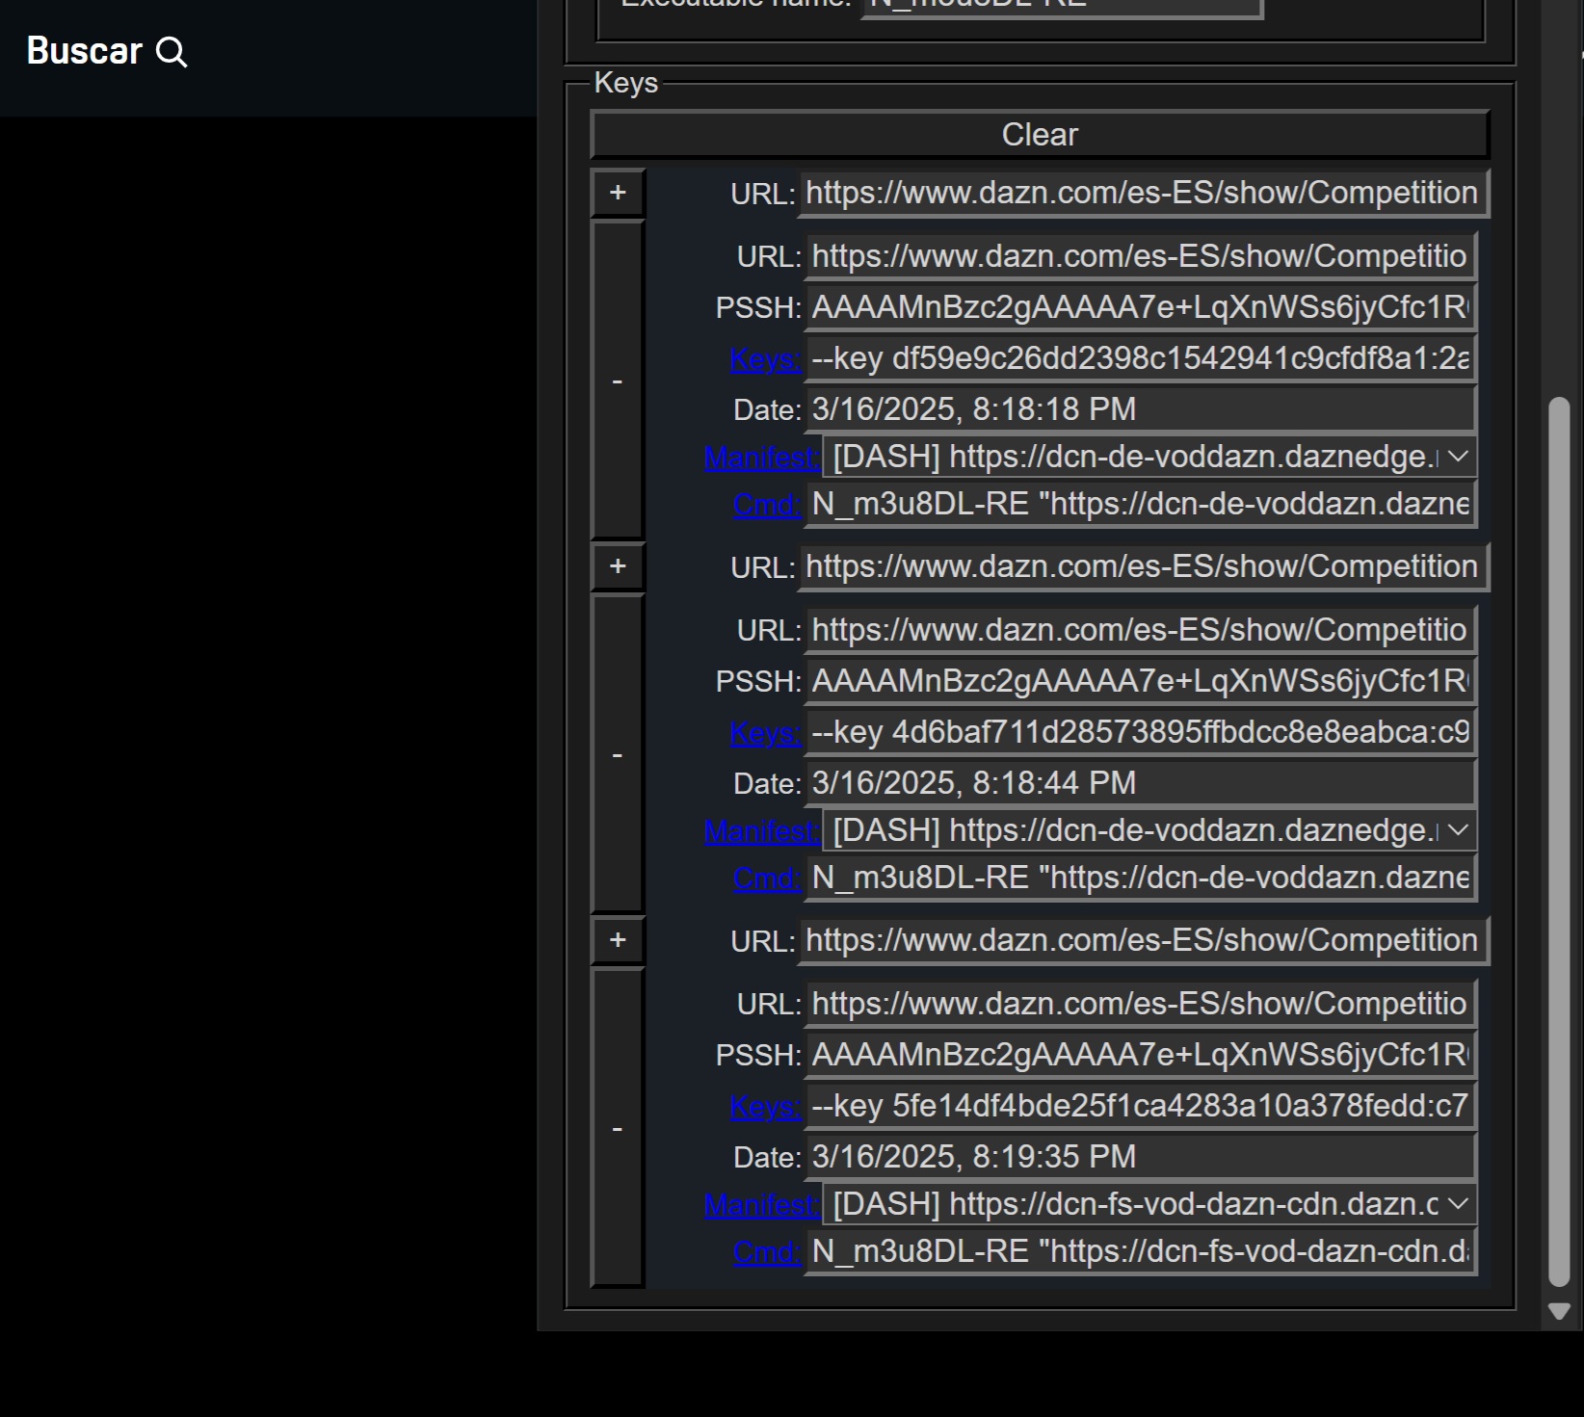The height and width of the screenshot is (1417, 1584).
Task: Open the Keys link beside key 4d6baf711d285738
Action: point(765,733)
